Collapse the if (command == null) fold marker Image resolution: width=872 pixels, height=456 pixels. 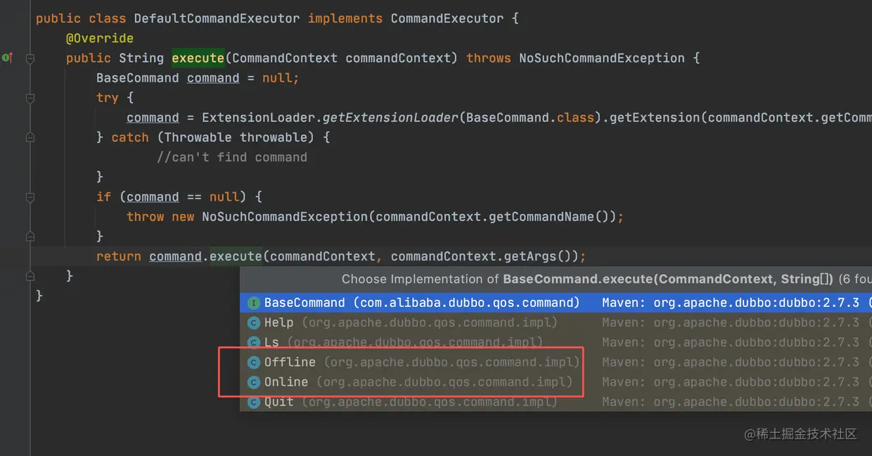(x=30, y=197)
